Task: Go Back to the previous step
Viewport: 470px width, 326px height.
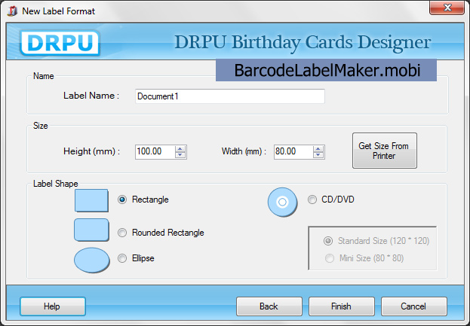Action: pyautogui.click(x=269, y=306)
